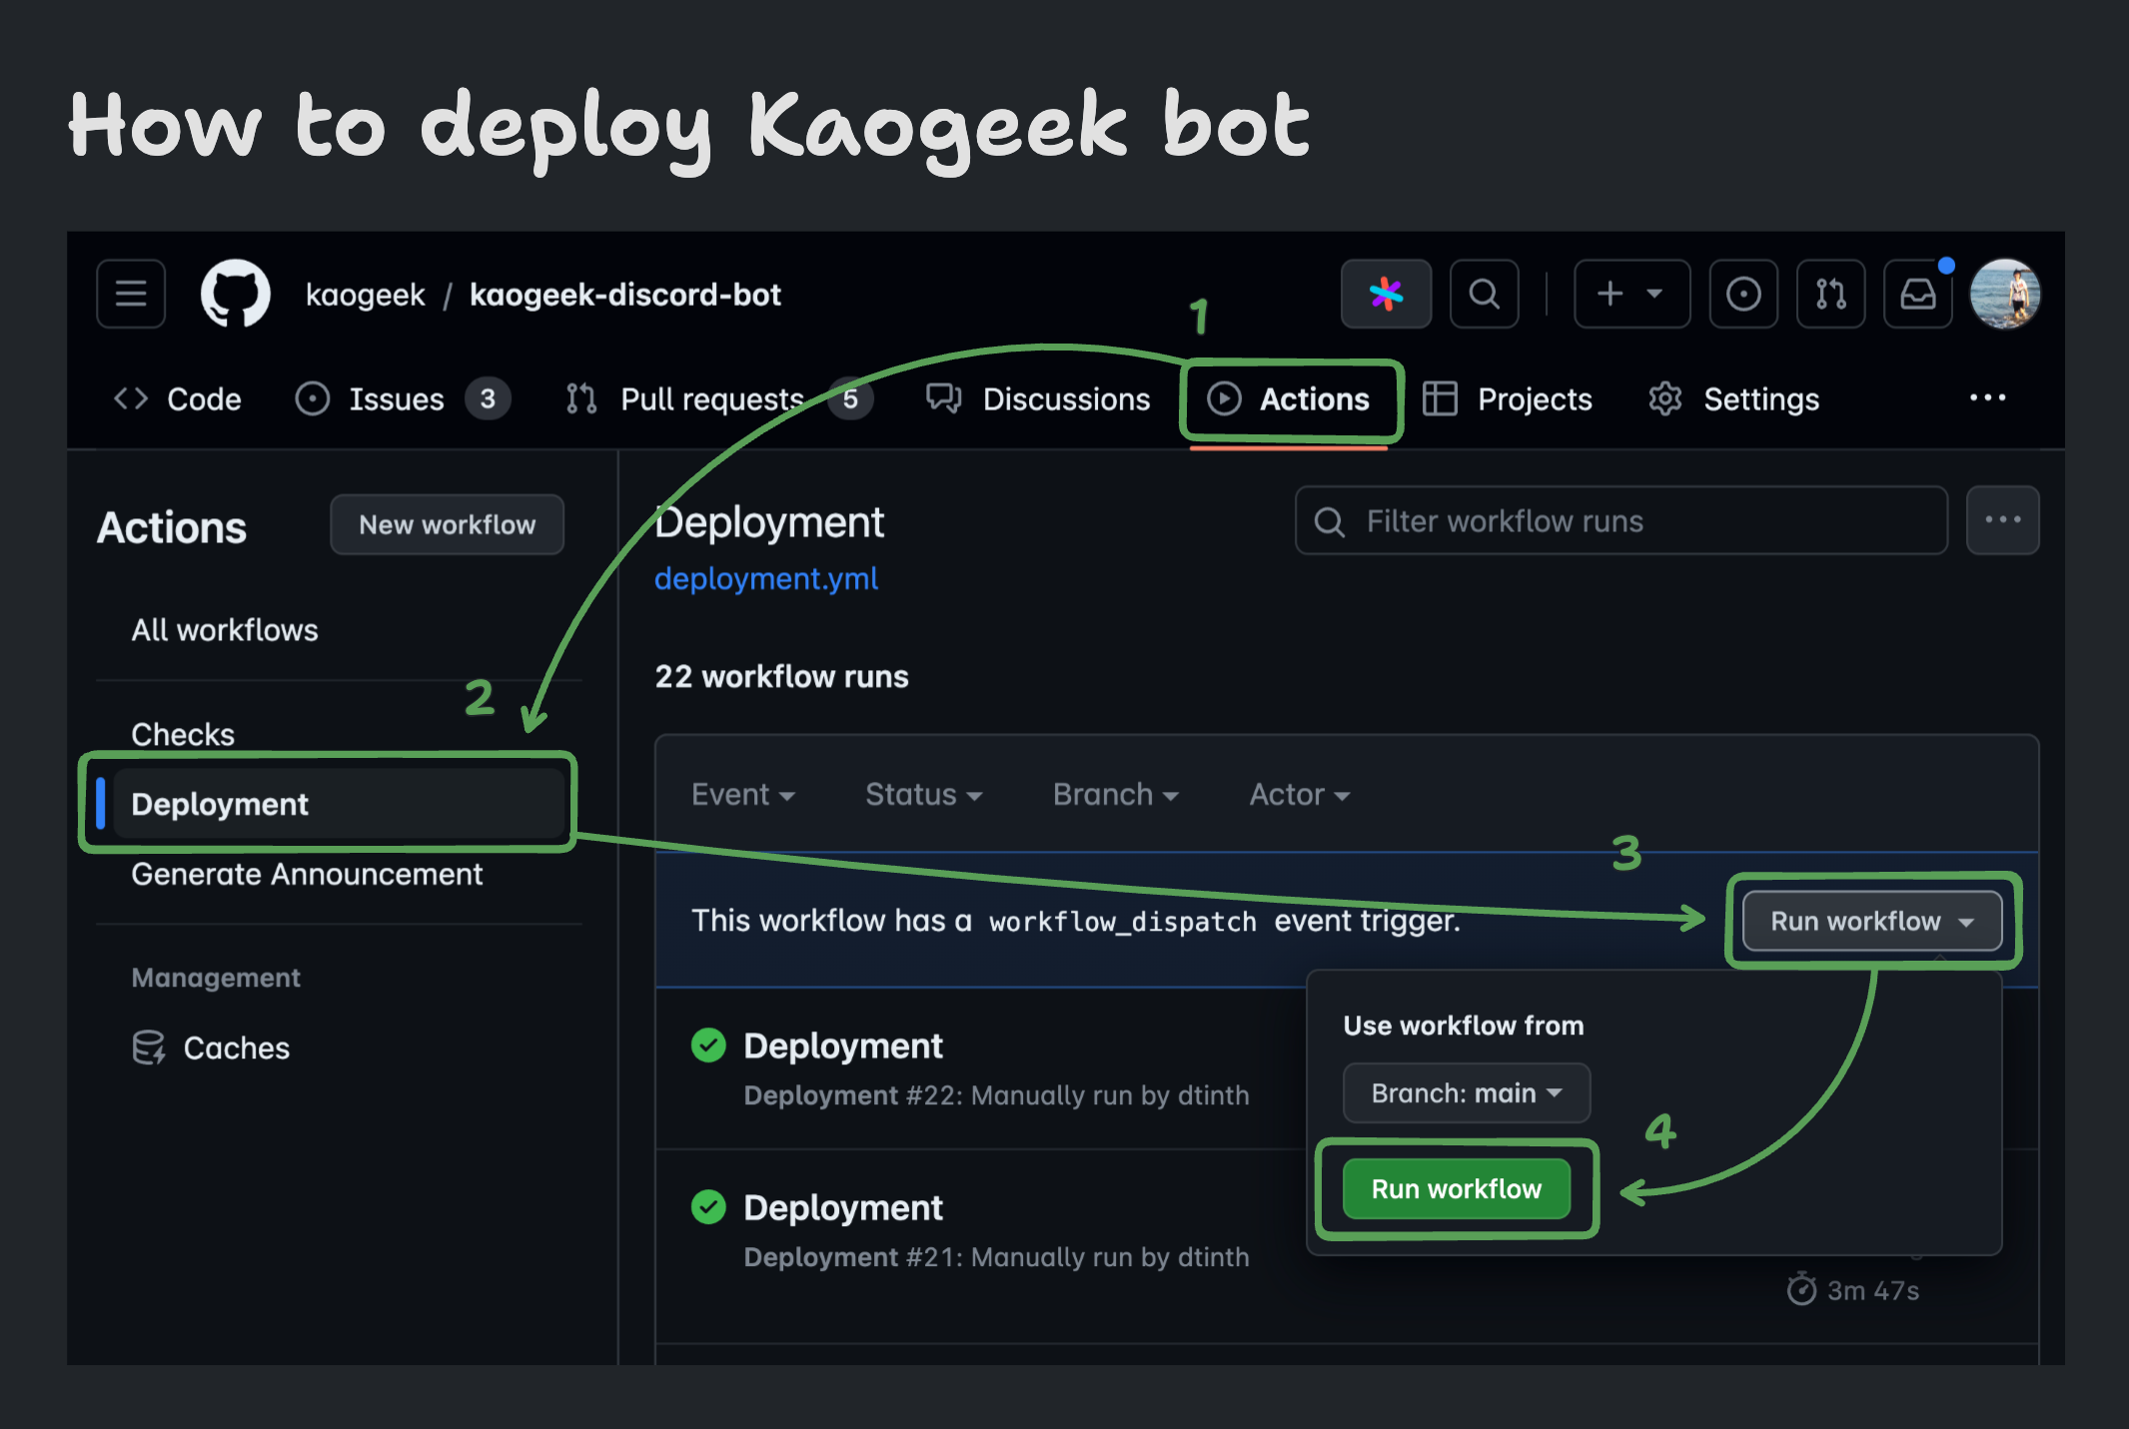Click the Pull requests count badge 5
This screenshot has width=2129, height=1429.
[850, 399]
